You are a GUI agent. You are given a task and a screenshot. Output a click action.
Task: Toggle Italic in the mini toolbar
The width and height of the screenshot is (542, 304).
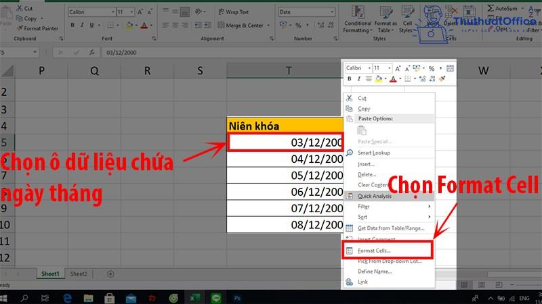359,79
